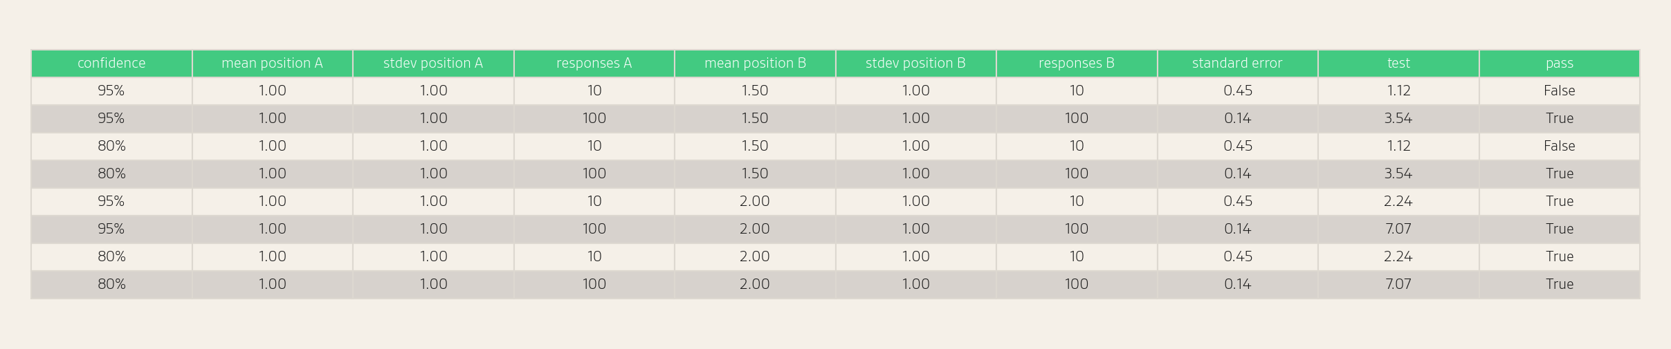Click the first 7.07 test value
The image size is (1671, 349).
click(1398, 229)
